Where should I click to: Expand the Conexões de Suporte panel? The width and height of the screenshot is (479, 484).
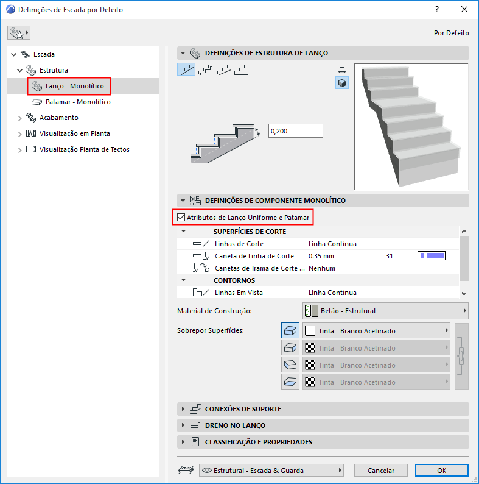(x=183, y=409)
